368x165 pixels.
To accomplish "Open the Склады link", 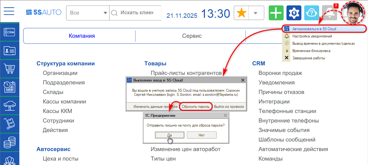I will (53, 92).
